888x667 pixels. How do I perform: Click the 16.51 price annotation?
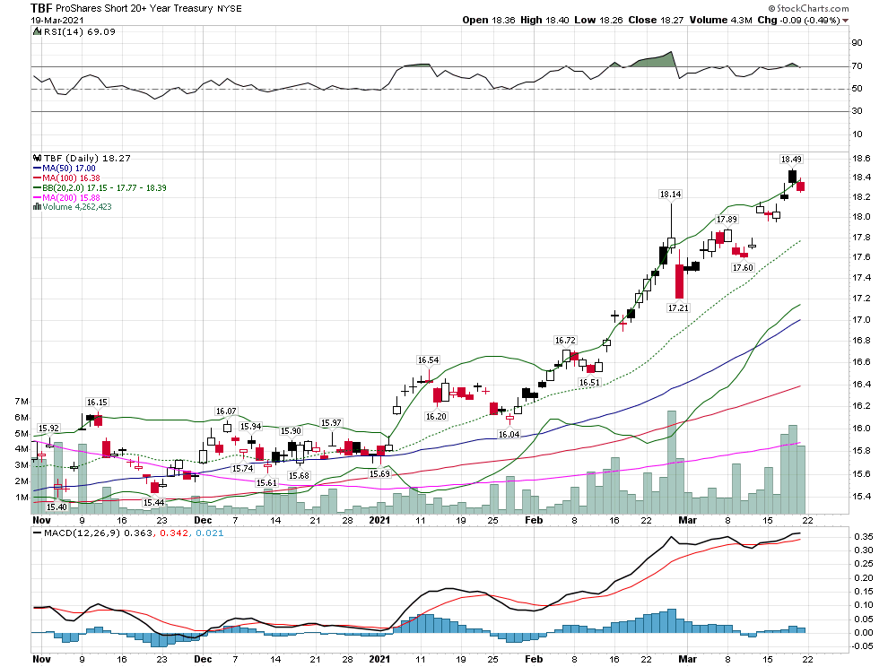click(x=589, y=383)
